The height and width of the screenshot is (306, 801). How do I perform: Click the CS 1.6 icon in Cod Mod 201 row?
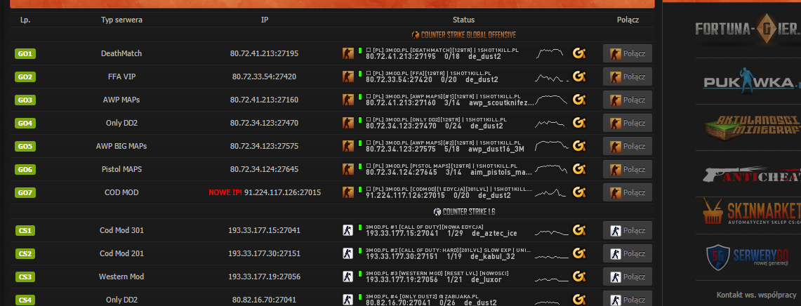347,253
